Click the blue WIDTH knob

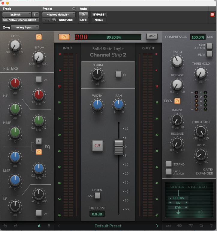[x=97, y=104]
